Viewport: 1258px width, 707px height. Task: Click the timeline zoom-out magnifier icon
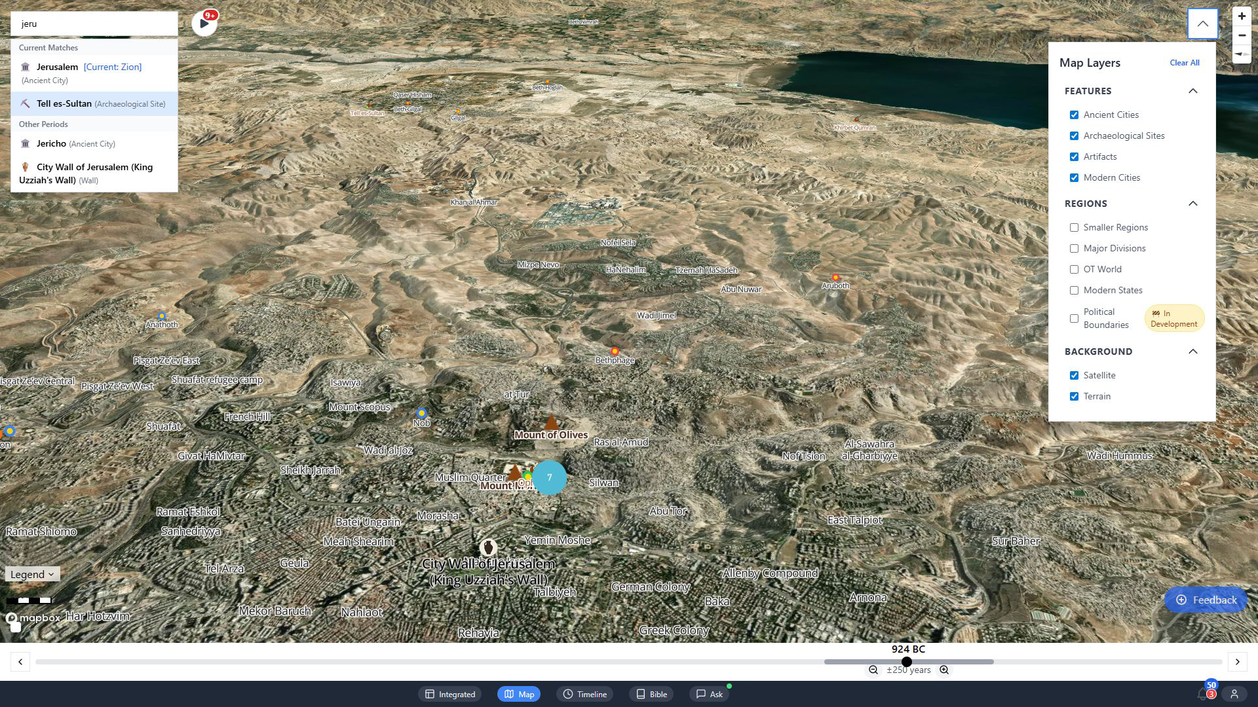coord(873,670)
